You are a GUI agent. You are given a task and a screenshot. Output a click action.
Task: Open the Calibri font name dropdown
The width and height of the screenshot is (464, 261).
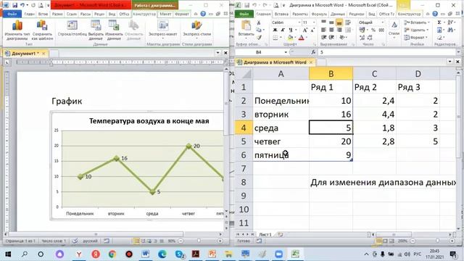[299, 22]
